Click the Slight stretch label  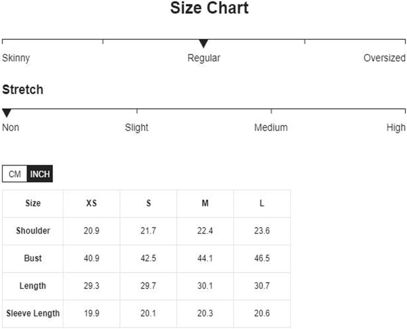(137, 128)
